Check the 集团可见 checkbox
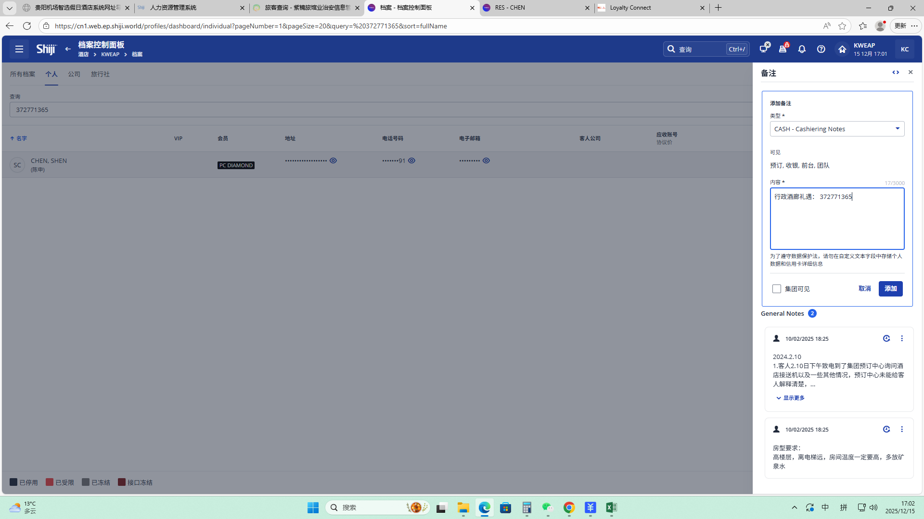Image resolution: width=924 pixels, height=519 pixels. click(777, 289)
